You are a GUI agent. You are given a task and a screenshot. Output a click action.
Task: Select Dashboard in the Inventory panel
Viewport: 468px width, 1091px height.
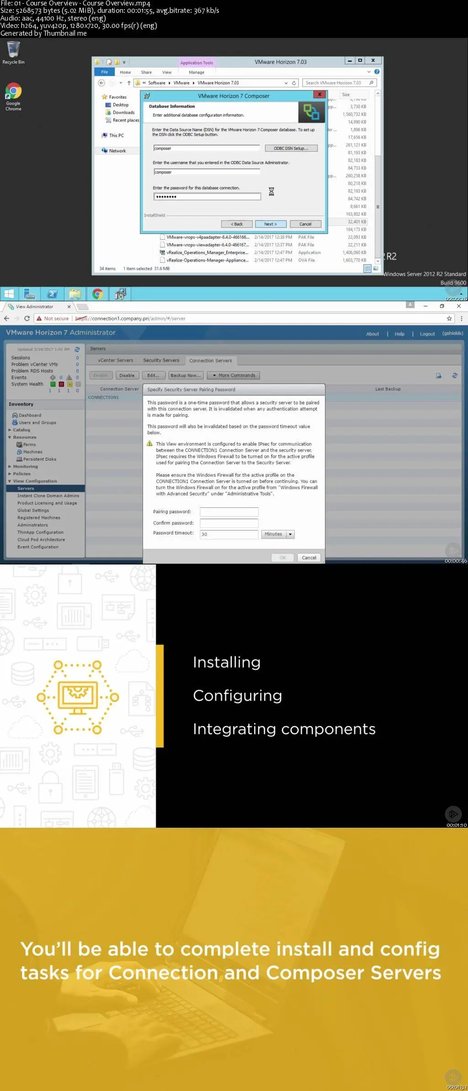[30, 415]
